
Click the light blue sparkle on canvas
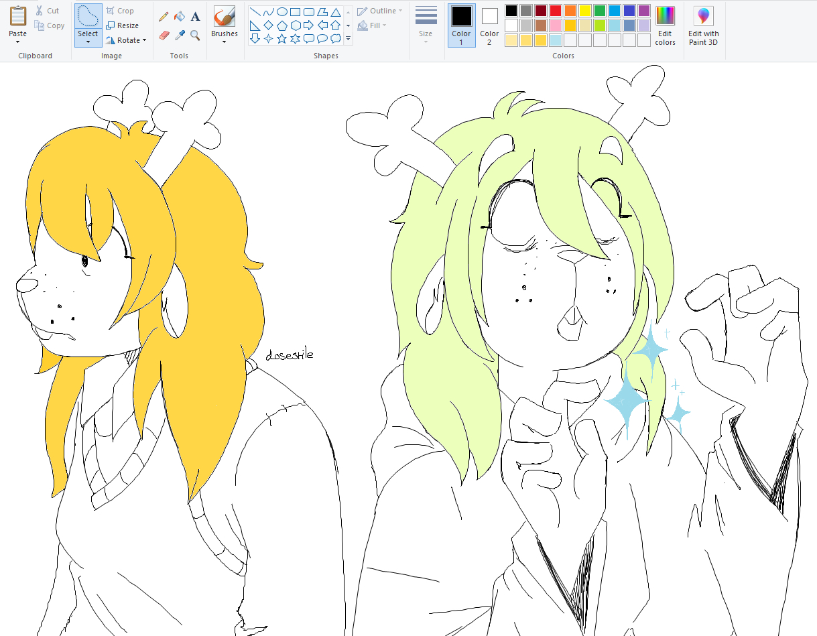click(x=627, y=401)
